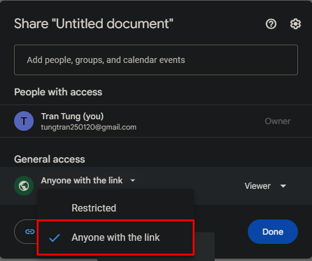
Task: Click Tran Tung's purple avatar
Action: point(24,121)
